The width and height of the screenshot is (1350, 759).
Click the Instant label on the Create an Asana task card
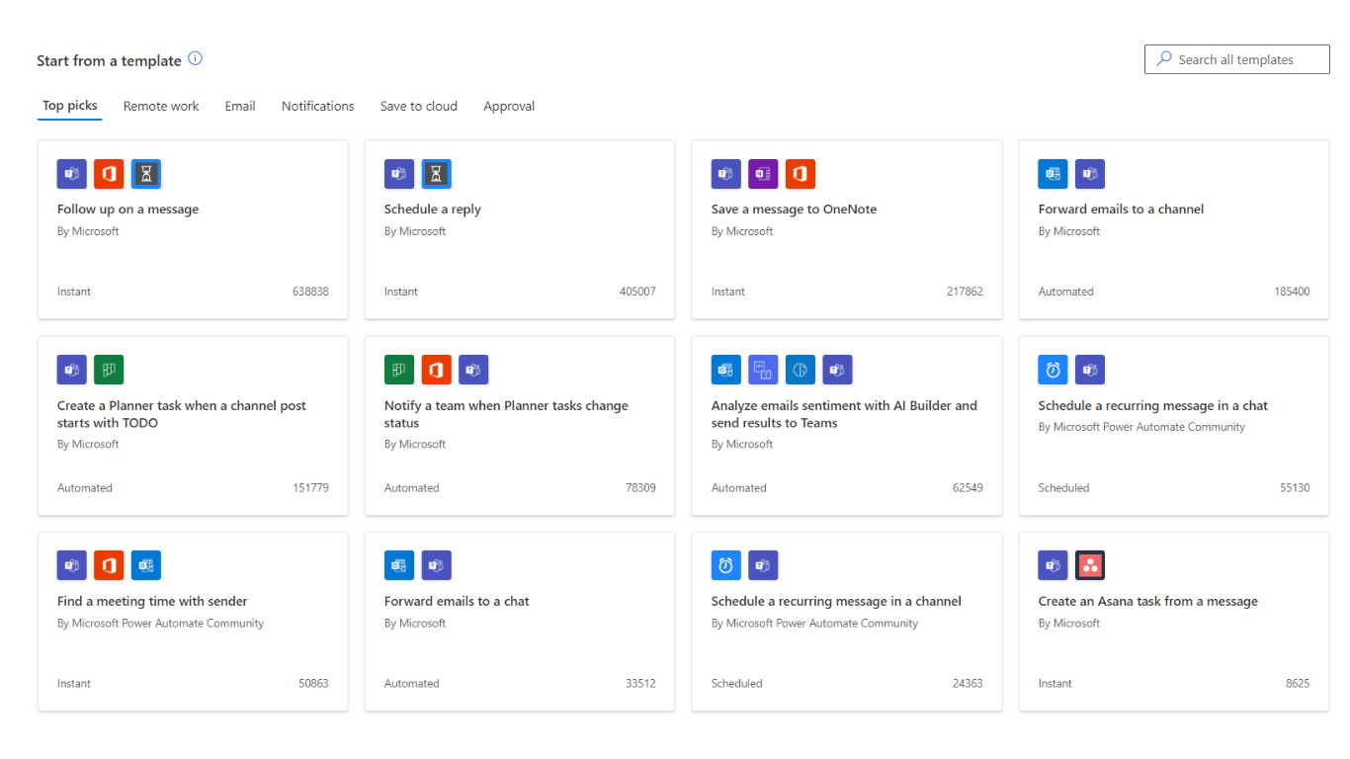tap(1055, 683)
